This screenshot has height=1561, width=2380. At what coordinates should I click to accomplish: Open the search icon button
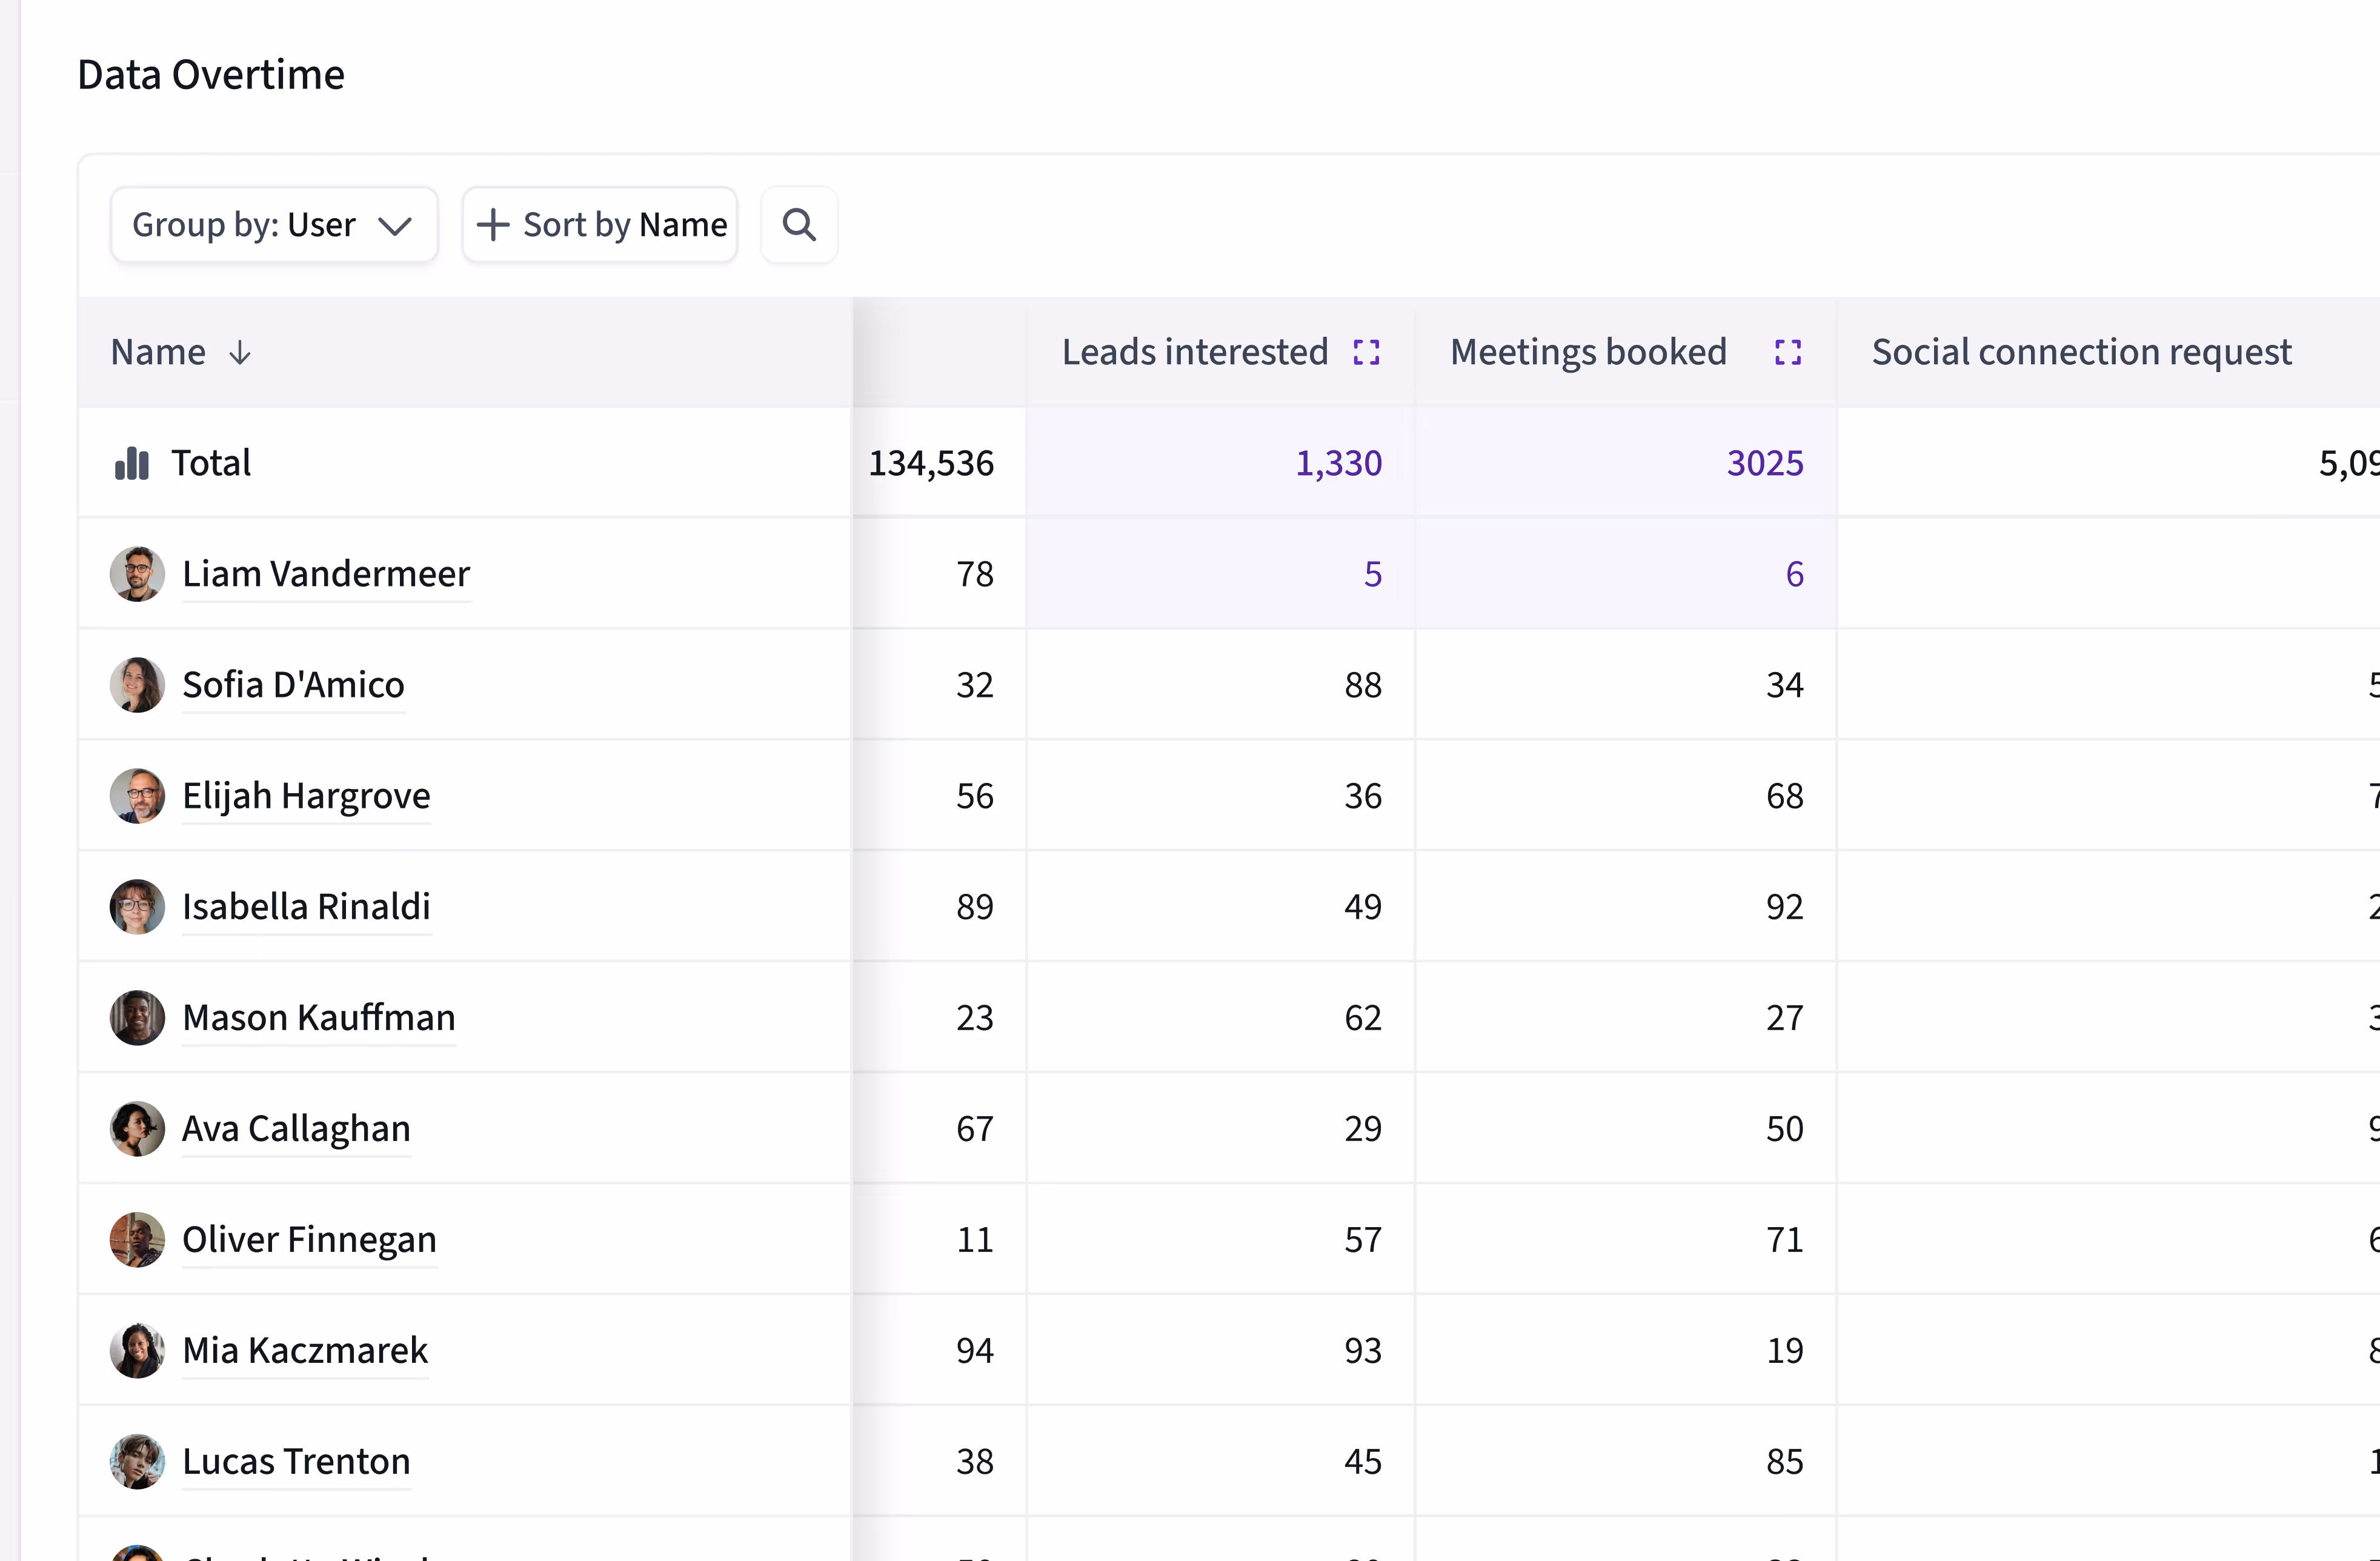point(799,225)
